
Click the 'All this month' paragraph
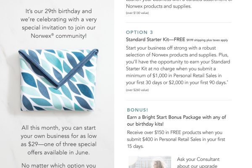(58, 140)
